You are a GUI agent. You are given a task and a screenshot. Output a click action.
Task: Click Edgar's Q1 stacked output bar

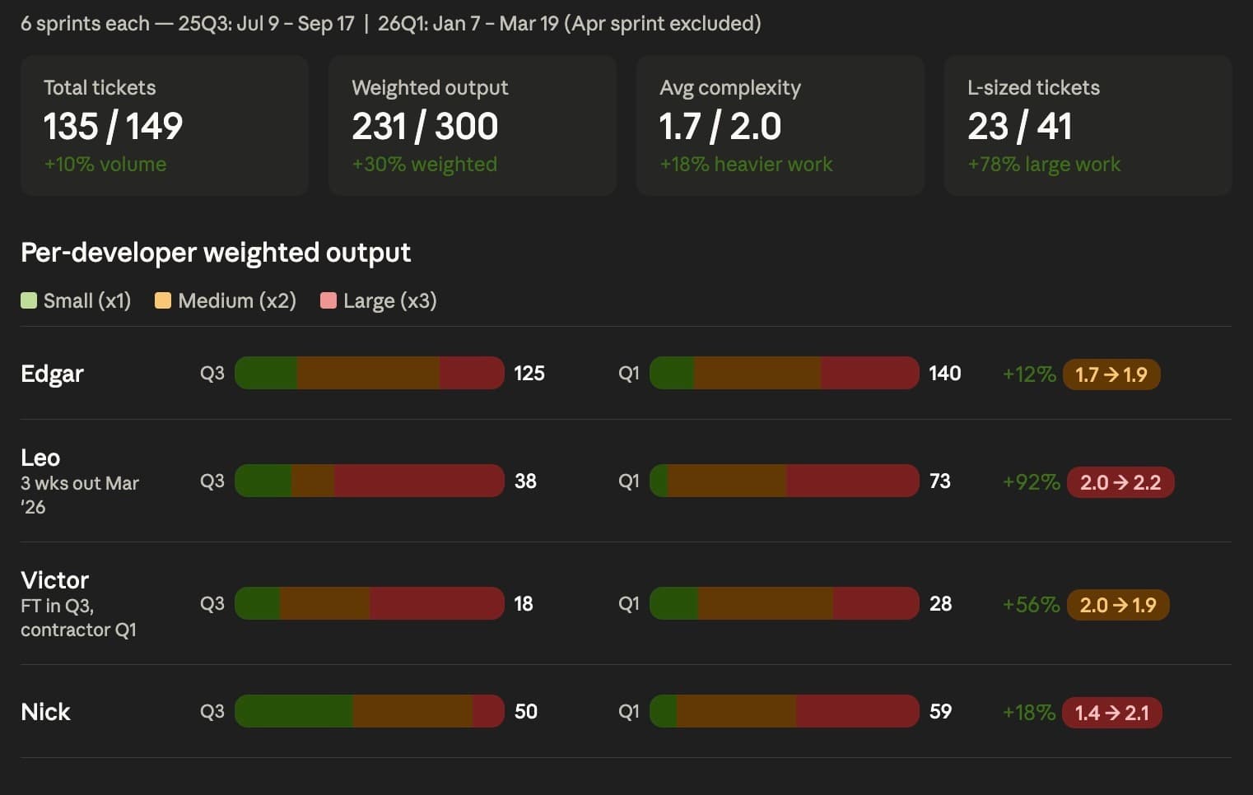pos(784,373)
